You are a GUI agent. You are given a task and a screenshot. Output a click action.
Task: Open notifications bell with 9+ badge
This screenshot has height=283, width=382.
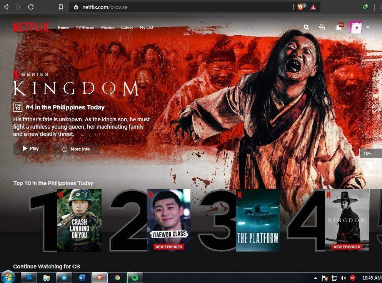click(x=339, y=27)
